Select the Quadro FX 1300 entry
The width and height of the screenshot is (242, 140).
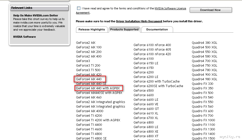[x=203, y=129]
